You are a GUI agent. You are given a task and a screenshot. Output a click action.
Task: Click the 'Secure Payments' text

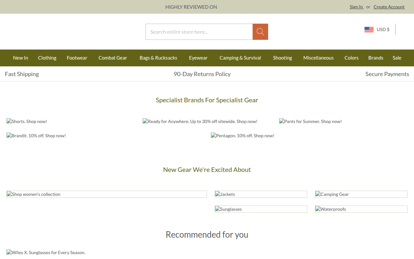[x=387, y=74]
